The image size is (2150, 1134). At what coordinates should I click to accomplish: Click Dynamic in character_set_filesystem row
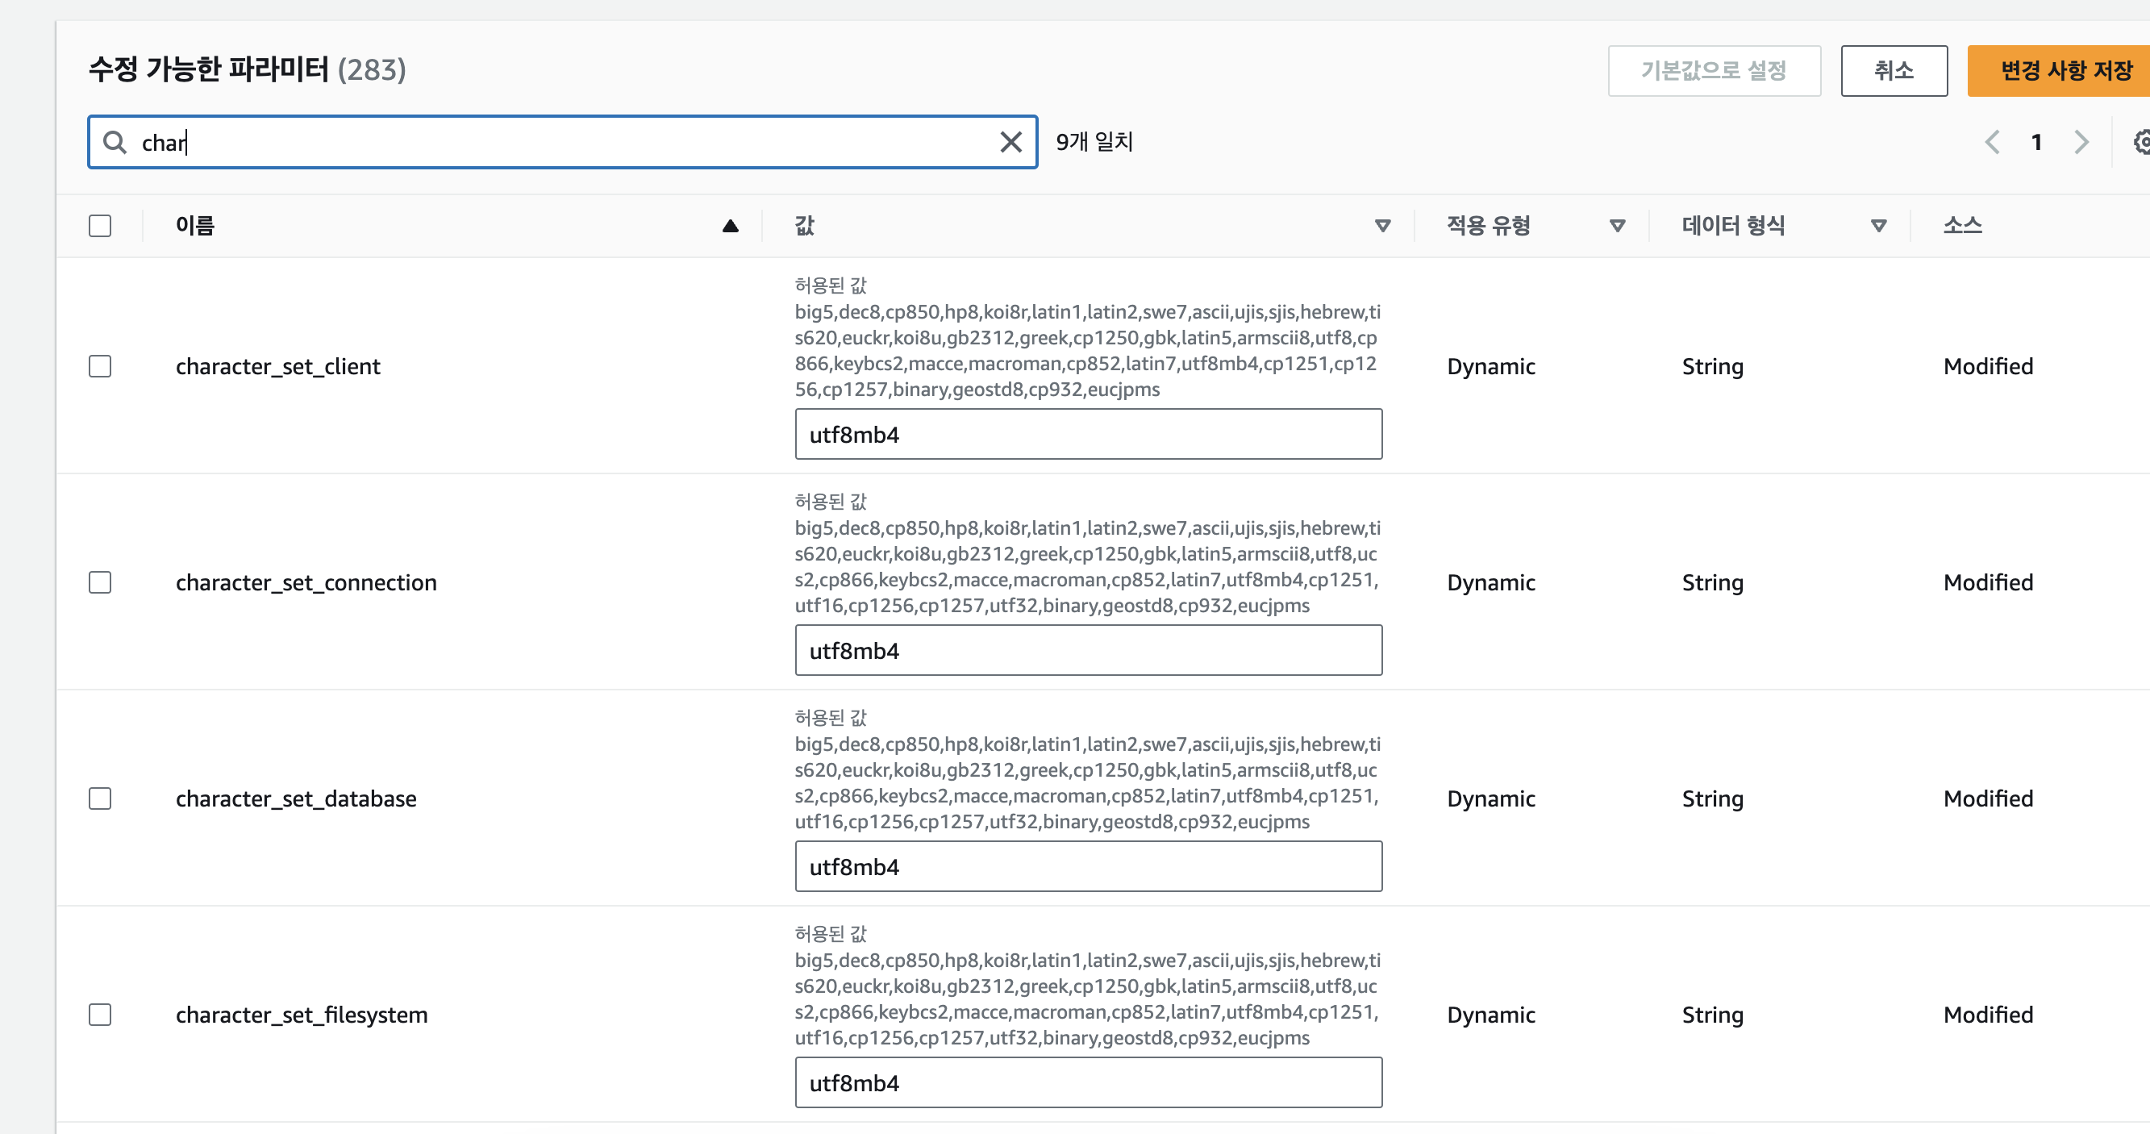[x=1490, y=1015]
